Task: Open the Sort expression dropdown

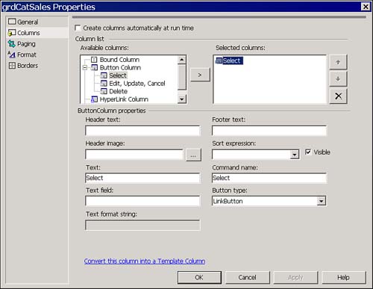Action: pos(295,155)
